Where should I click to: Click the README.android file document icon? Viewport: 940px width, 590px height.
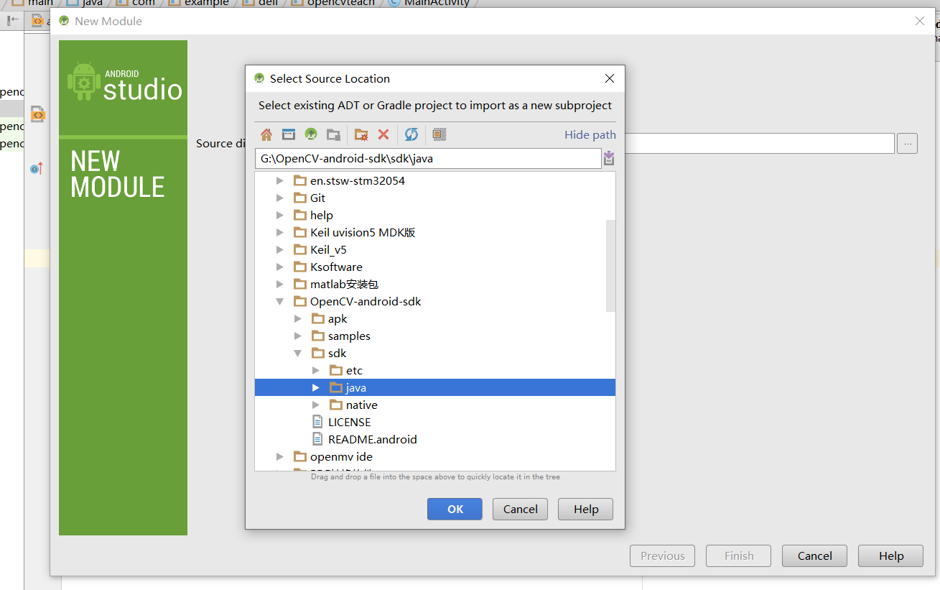(x=317, y=439)
